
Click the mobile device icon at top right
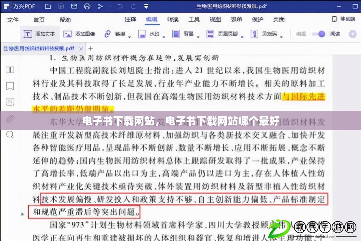(x=334, y=19)
